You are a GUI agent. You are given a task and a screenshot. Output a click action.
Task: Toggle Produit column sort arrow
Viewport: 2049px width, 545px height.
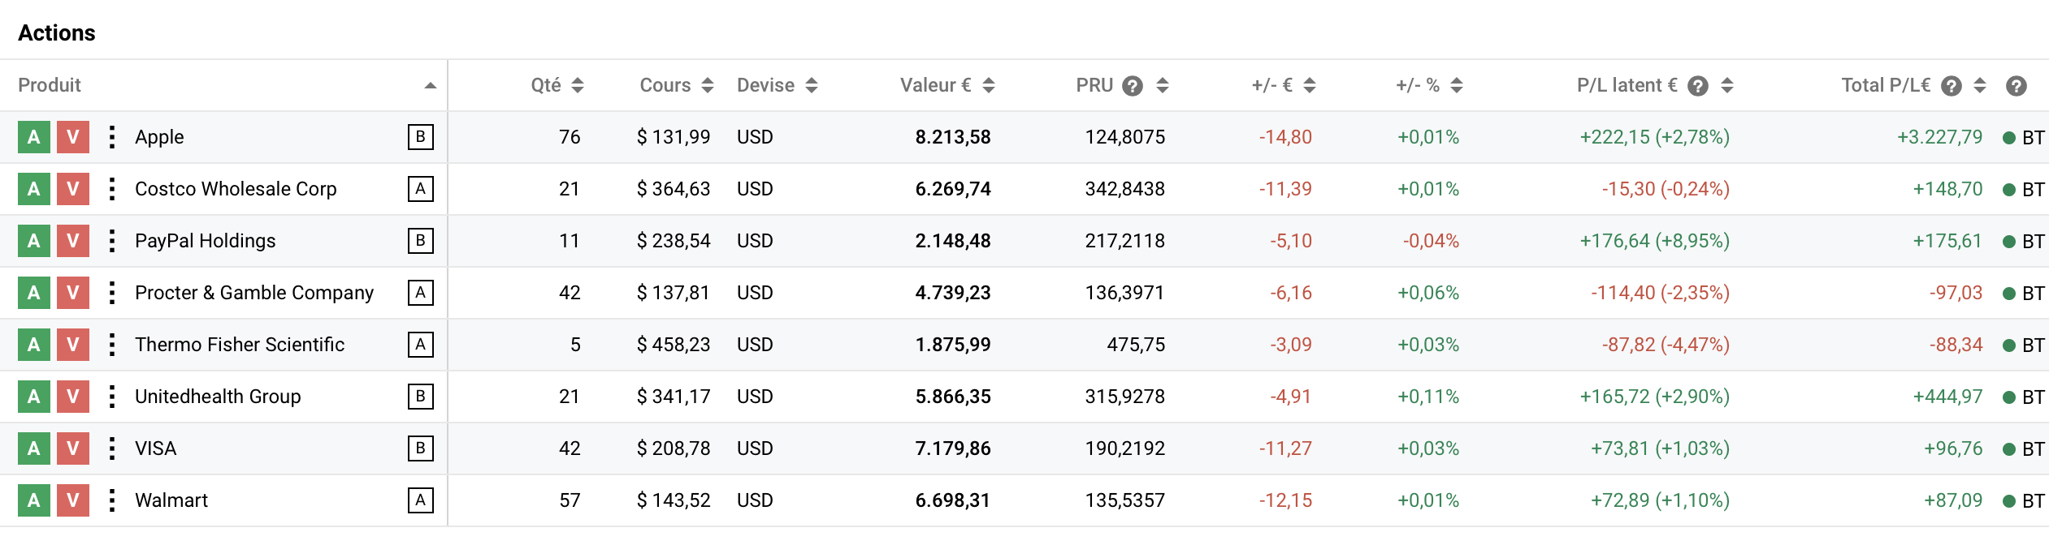431,85
